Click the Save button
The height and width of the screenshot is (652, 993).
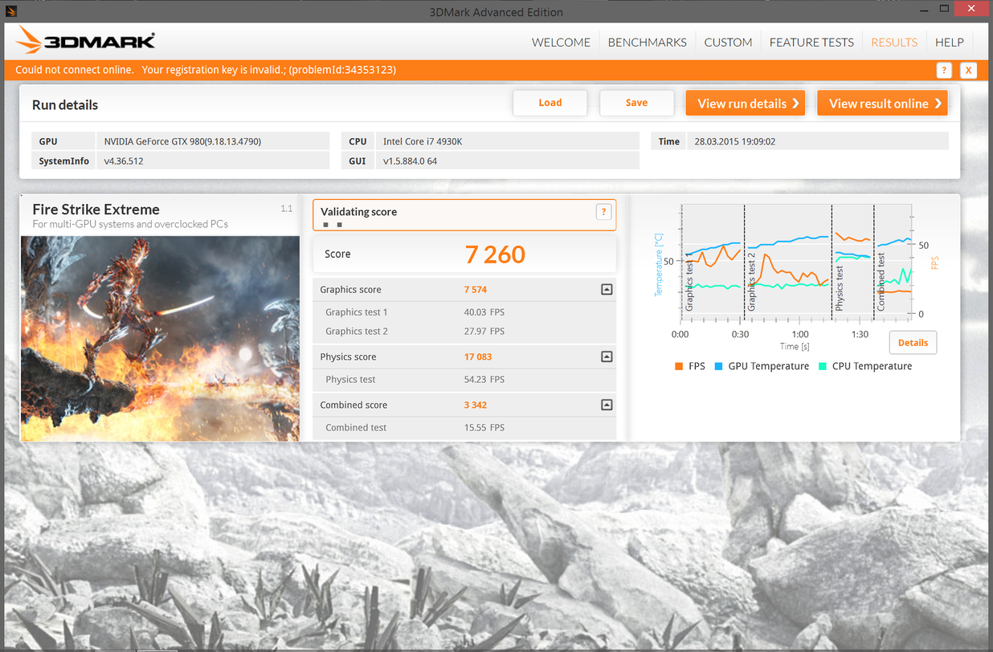pos(636,103)
